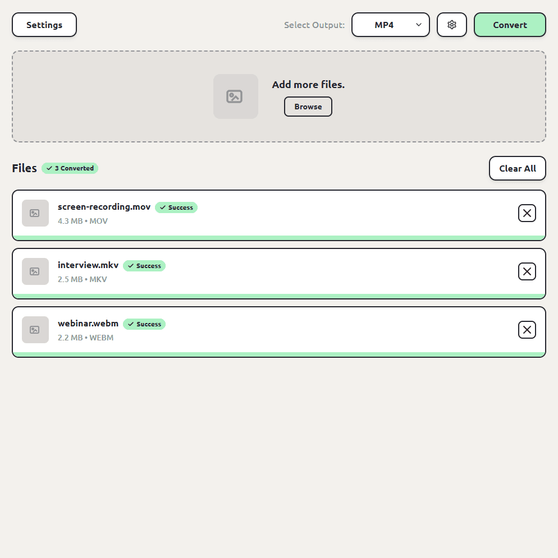Click the "Add more files." heading
The image size is (558, 558).
pos(308,85)
